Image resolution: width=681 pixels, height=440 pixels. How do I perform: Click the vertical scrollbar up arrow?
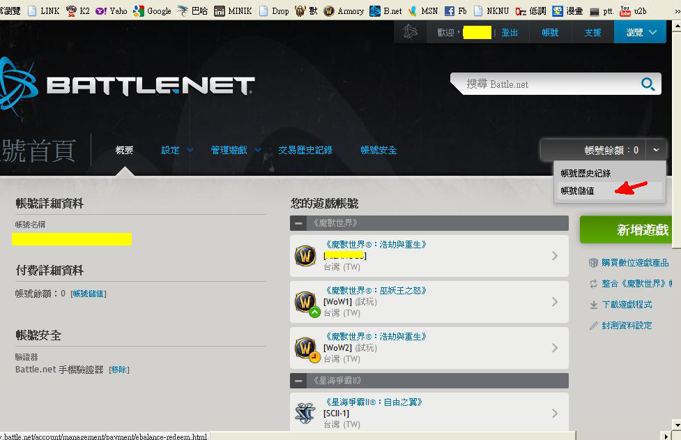coord(677,26)
